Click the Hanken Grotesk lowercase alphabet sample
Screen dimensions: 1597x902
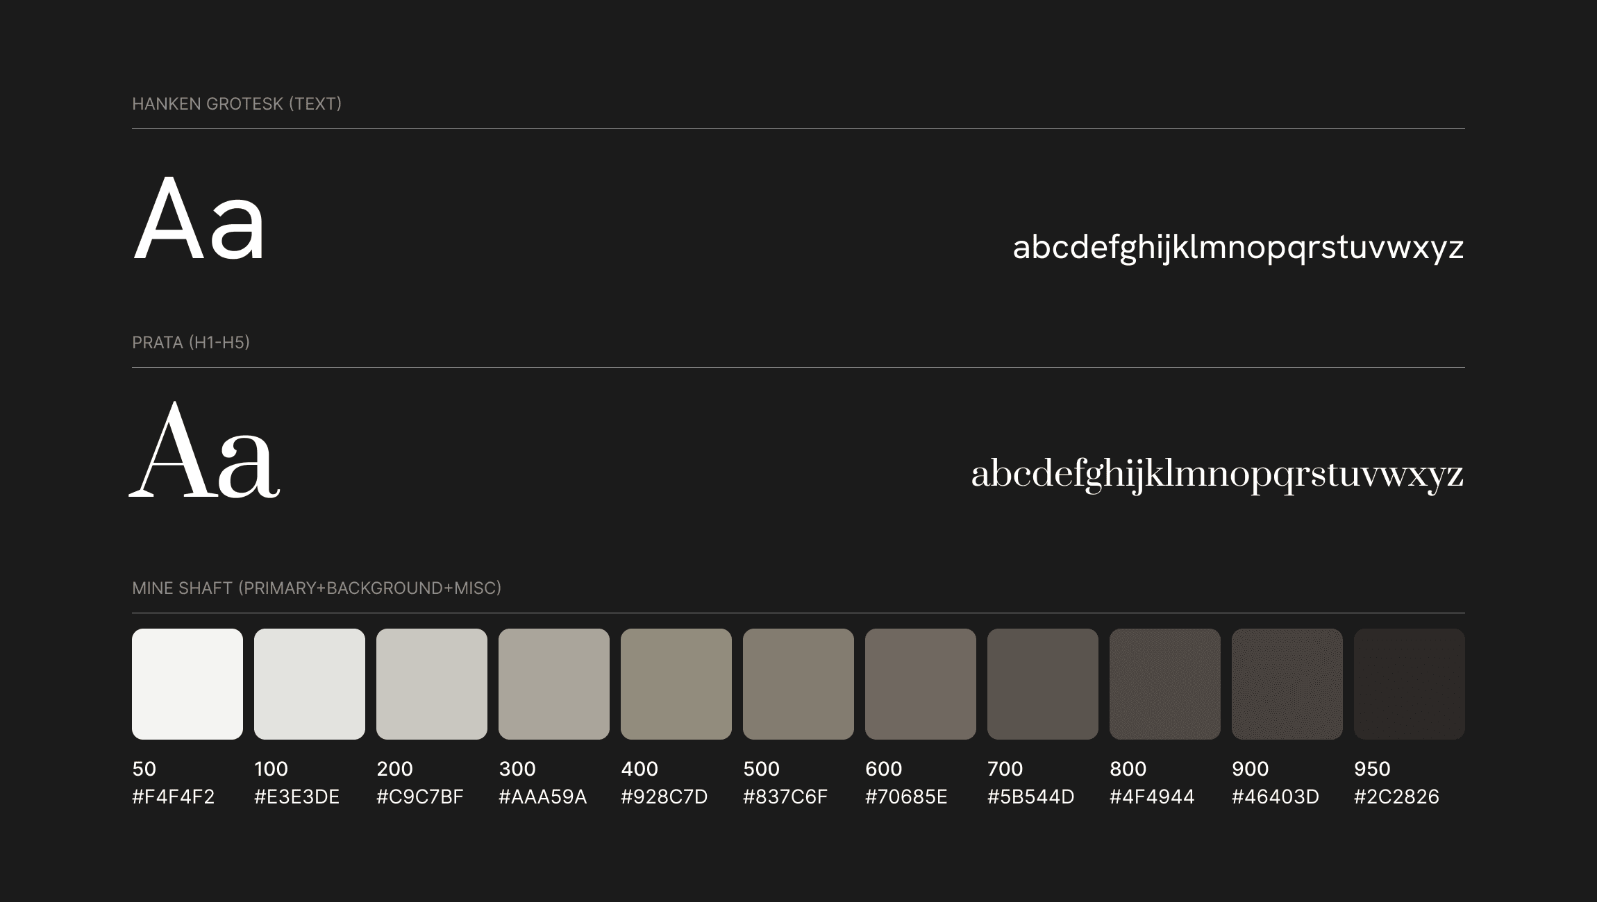1238,248
